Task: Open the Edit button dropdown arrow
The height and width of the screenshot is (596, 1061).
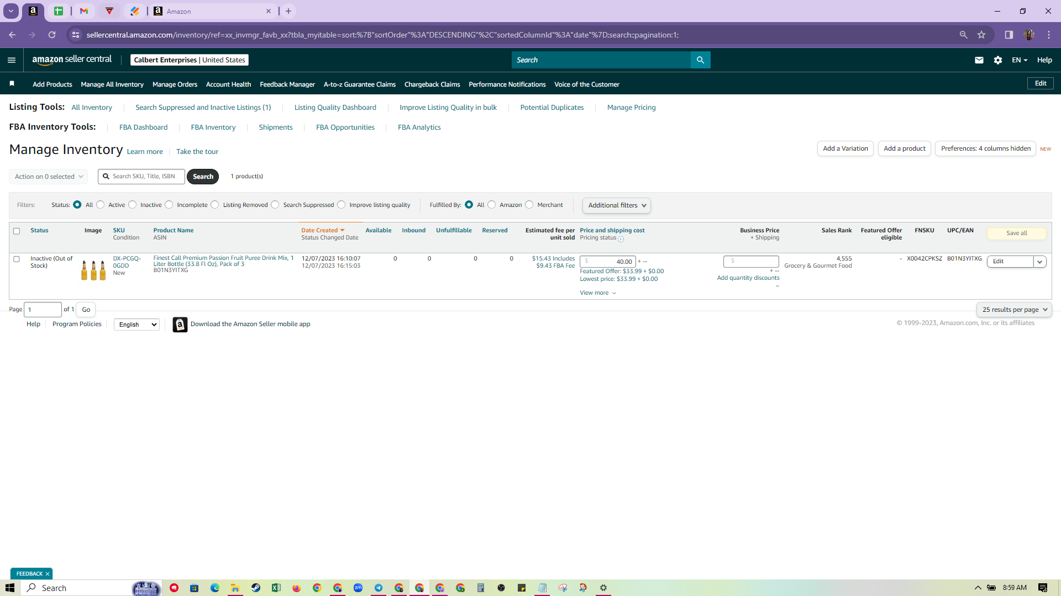Action: (1040, 262)
